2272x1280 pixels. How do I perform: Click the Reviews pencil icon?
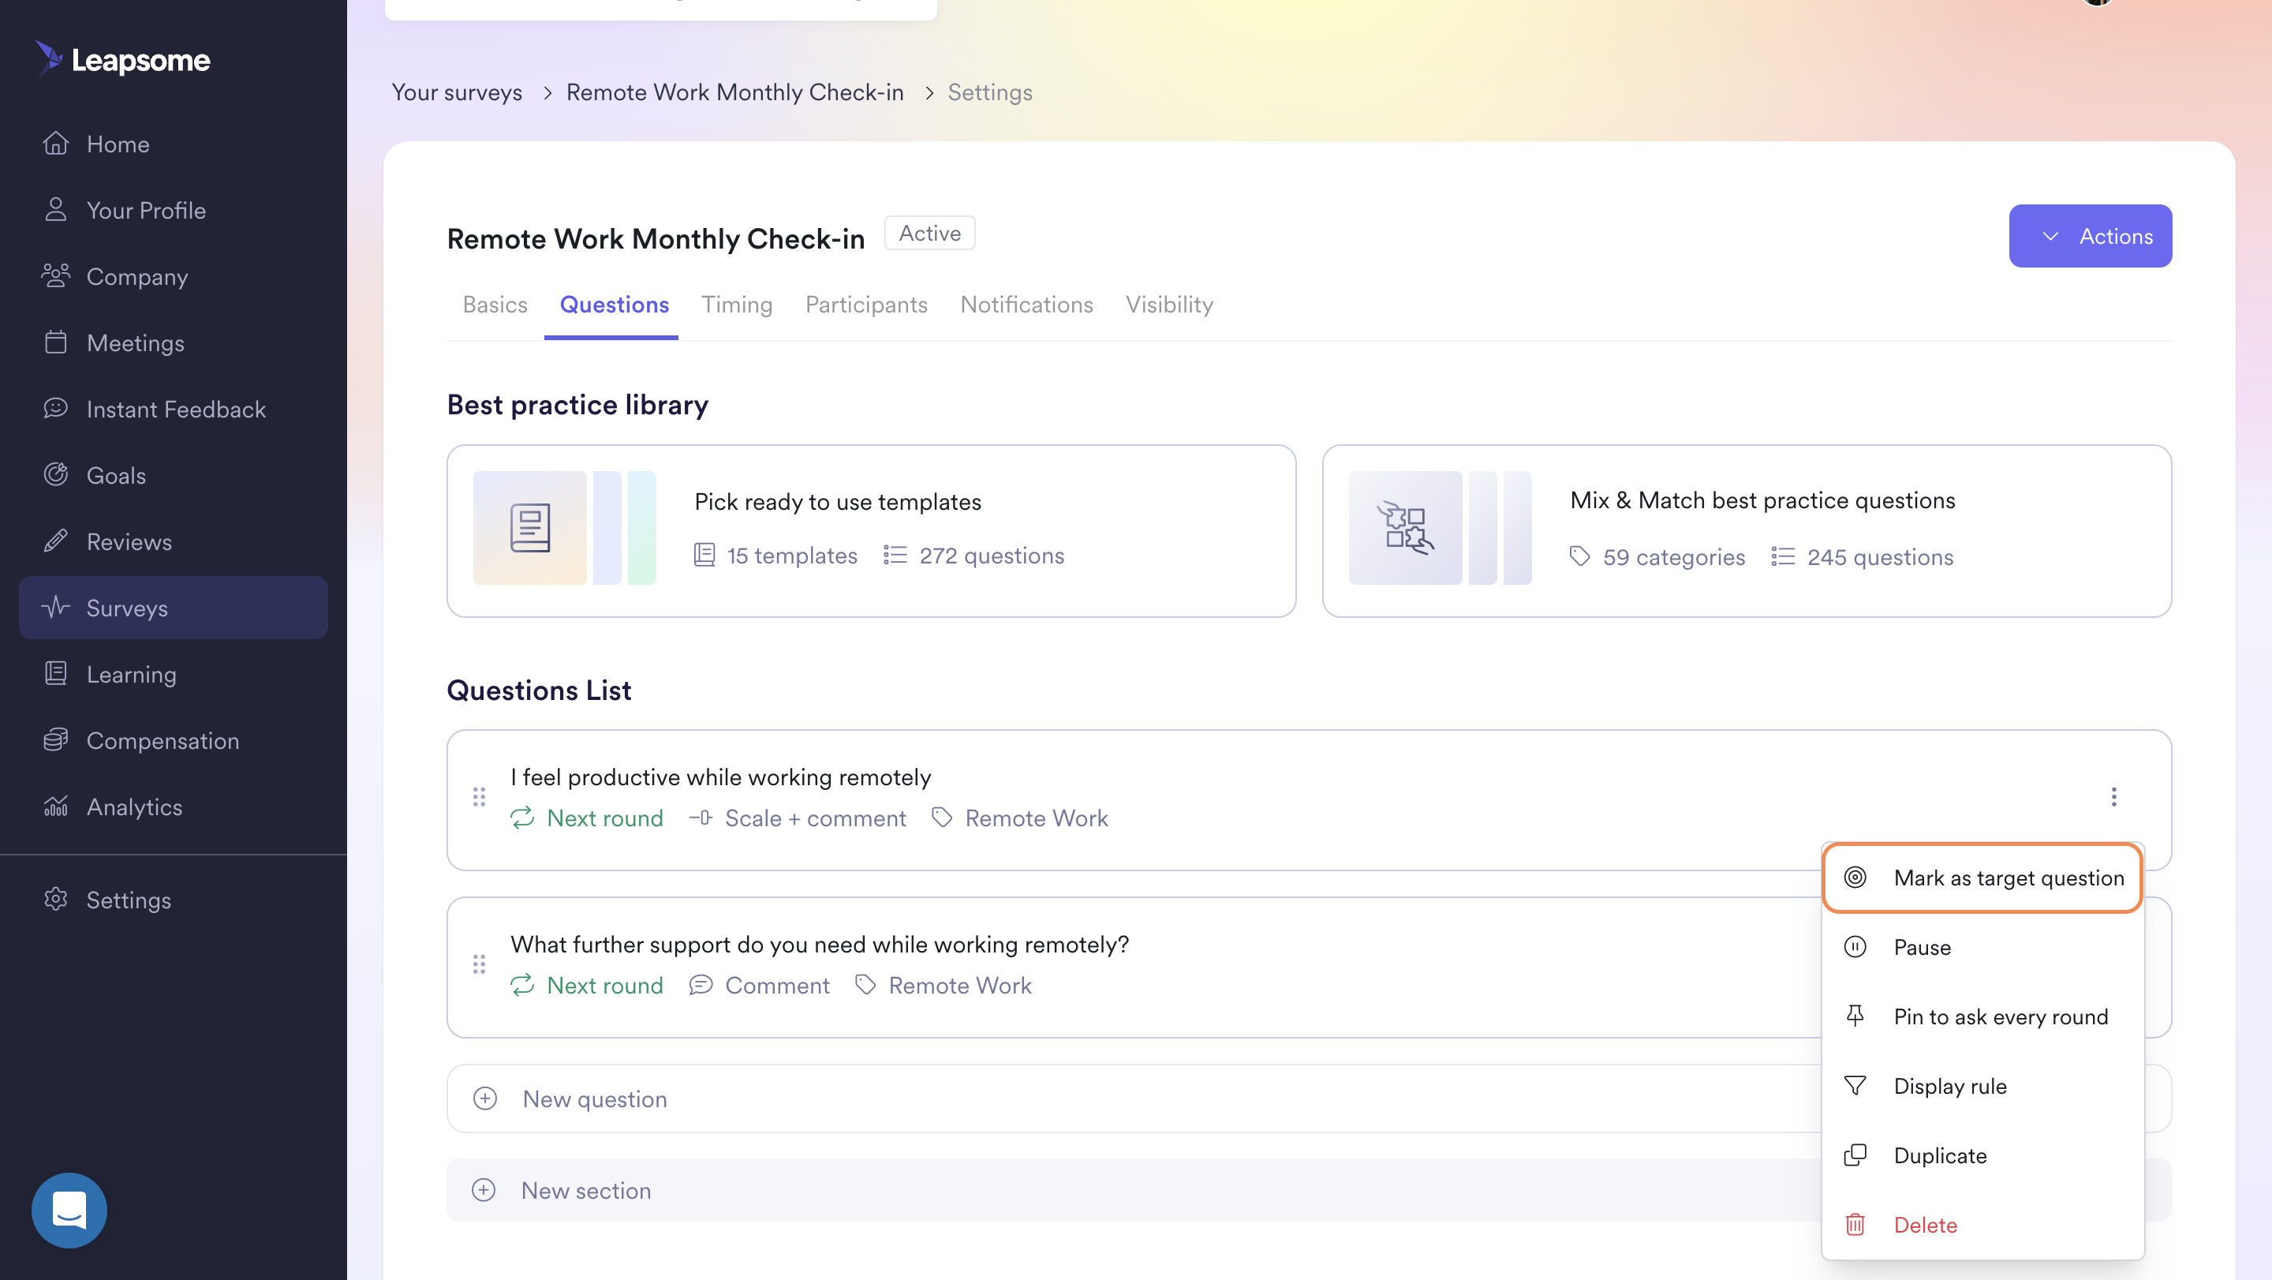(x=55, y=541)
